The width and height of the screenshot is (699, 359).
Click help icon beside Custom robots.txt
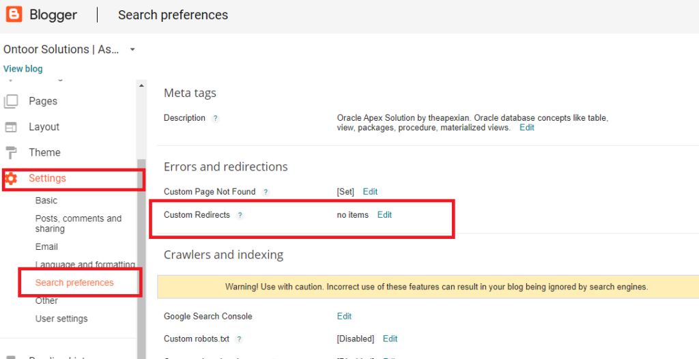pos(239,339)
